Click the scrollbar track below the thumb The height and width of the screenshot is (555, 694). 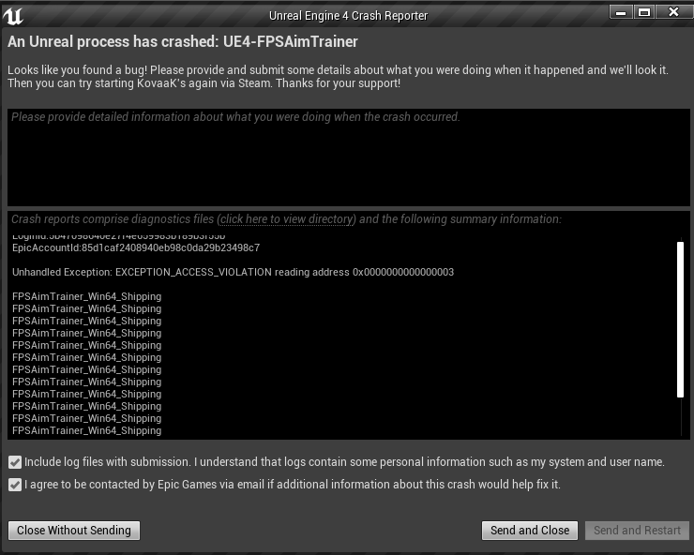[680, 416]
